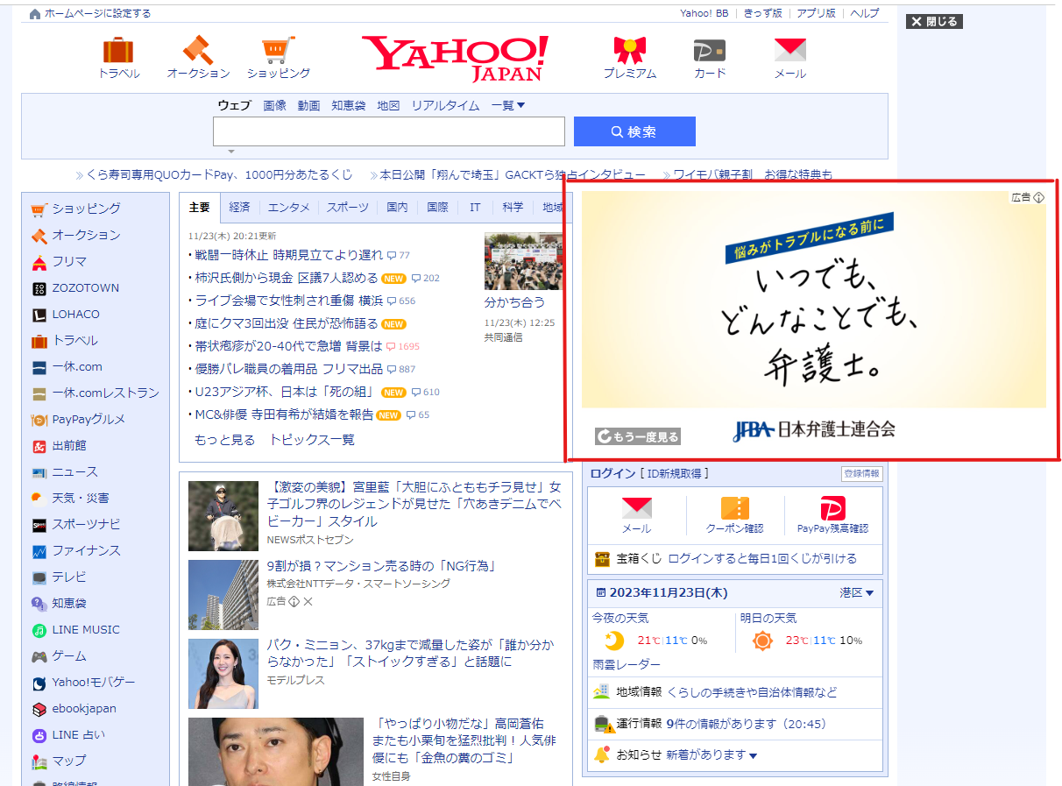1062x786 pixels.
Task: Open LOHACO in the left sidebar
Action: point(75,314)
